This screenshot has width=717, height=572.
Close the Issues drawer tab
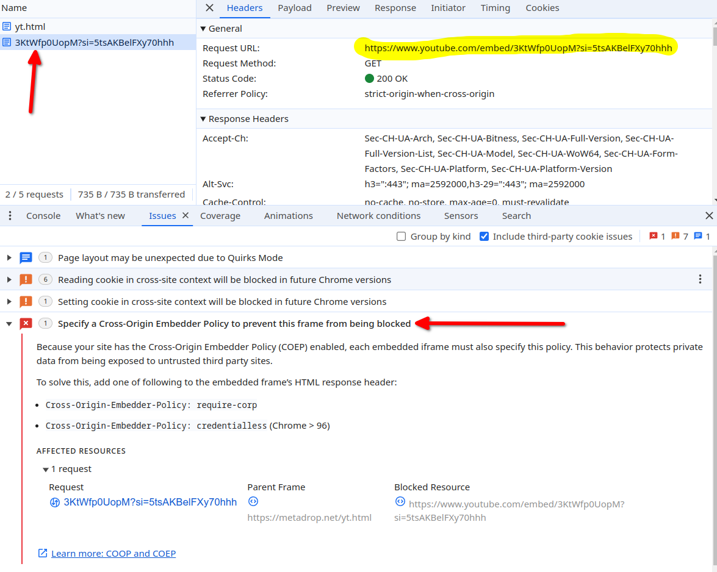point(186,215)
